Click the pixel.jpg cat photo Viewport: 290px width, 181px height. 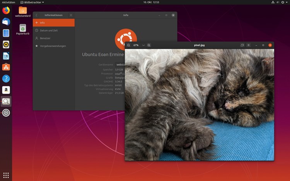(x=200, y=105)
